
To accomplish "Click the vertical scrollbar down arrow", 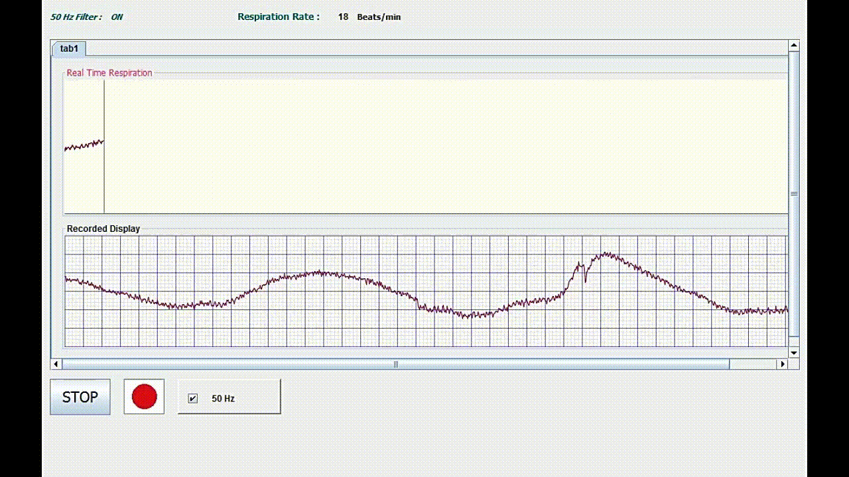I will (x=794, y=353).
